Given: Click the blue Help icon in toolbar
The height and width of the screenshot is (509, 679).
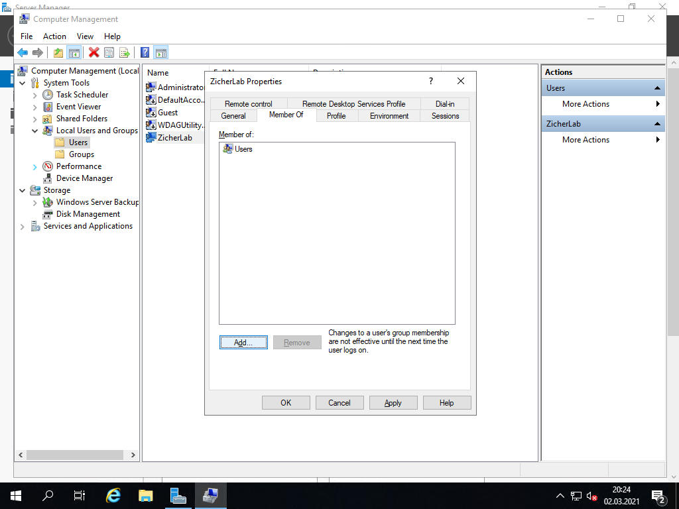Looking at the screenshot, I should tap(145, 53).
